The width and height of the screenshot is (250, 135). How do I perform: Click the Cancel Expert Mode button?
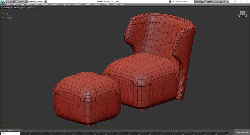[242, 132]
